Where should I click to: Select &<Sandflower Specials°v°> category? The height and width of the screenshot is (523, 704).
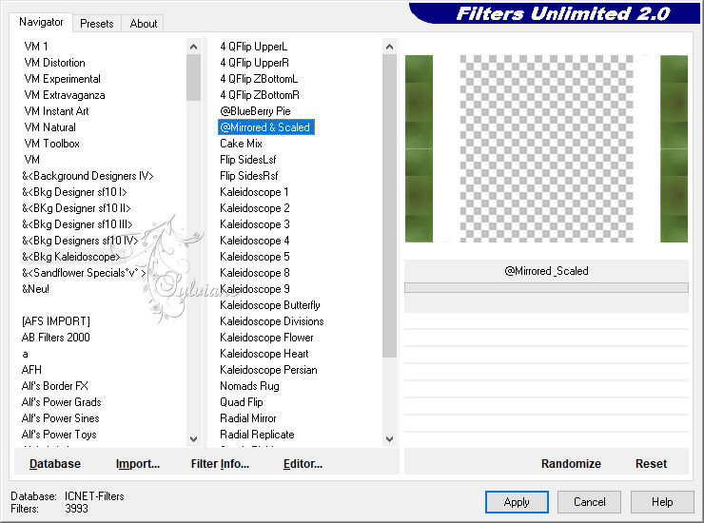[x=84, y=273]
